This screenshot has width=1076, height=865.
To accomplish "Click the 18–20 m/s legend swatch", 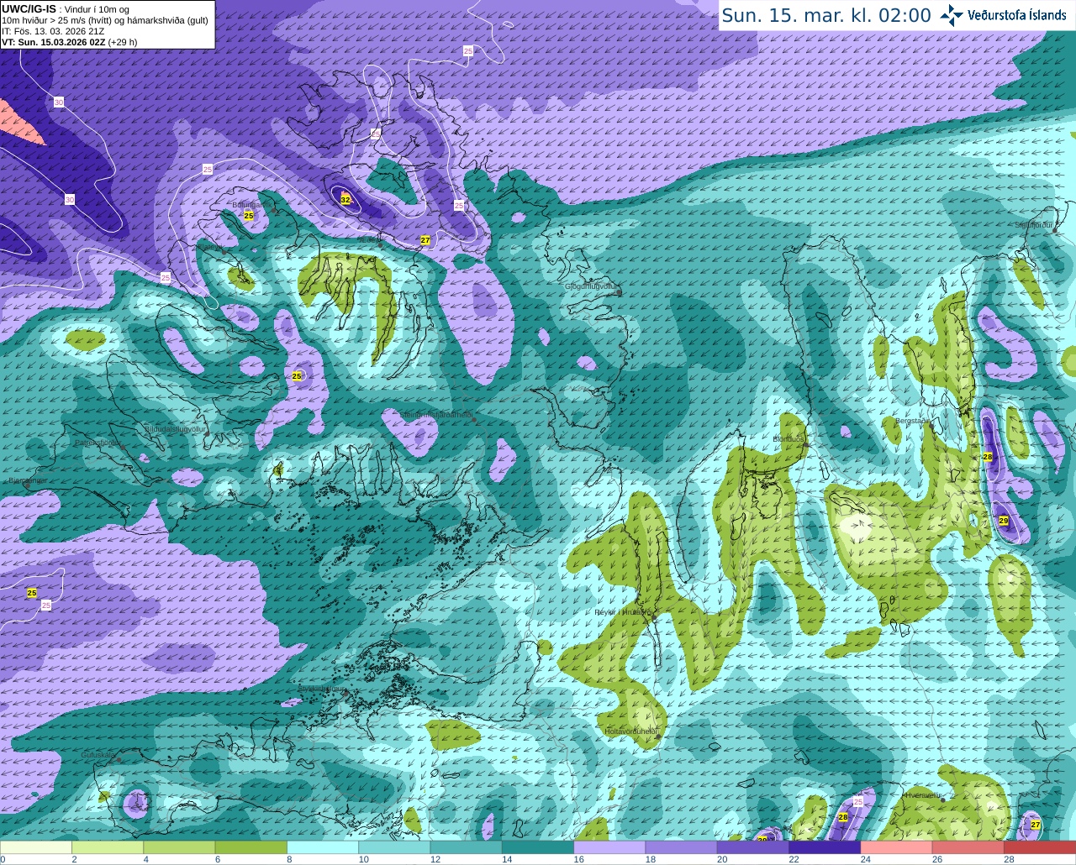I will pos(682,847).
